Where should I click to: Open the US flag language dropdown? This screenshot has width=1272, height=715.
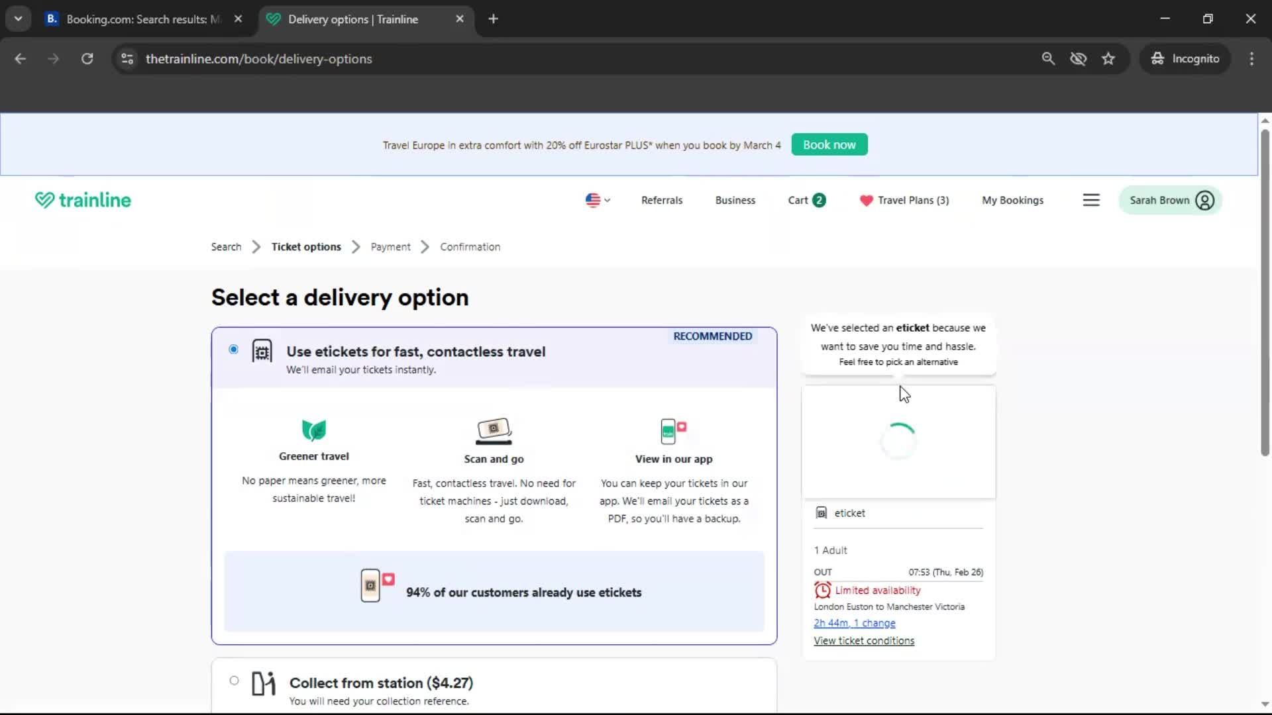596,200
